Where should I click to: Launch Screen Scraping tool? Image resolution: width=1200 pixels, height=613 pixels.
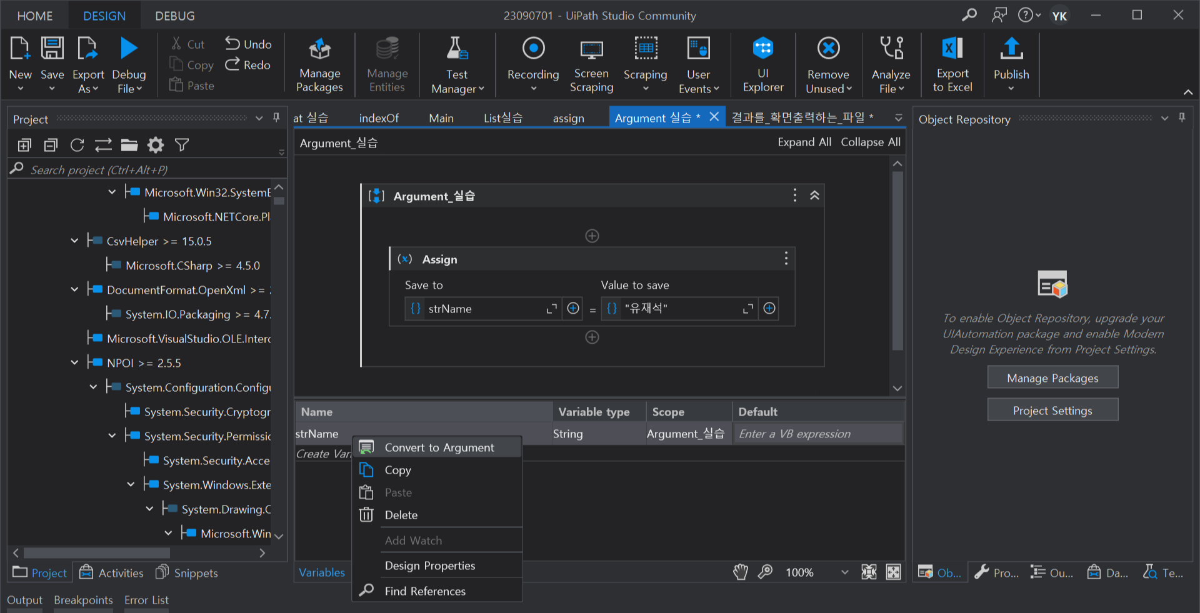(x=591, y=65)
